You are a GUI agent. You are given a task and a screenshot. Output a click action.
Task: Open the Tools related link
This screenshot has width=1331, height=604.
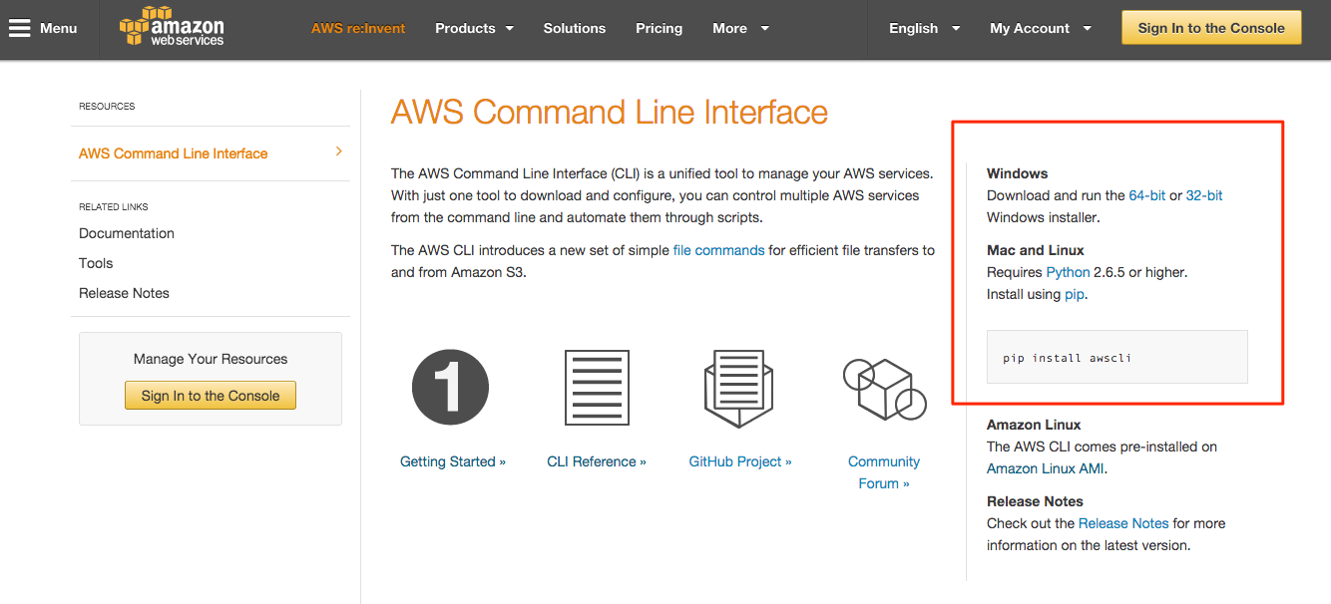[x=96, y=263]
